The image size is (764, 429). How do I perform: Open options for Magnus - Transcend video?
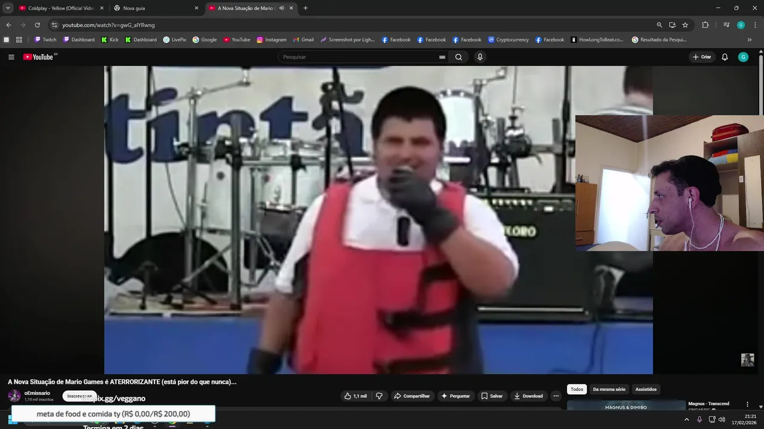click(747, 404)
